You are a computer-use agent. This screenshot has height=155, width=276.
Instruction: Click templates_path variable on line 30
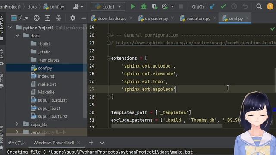tap(129, 112)
